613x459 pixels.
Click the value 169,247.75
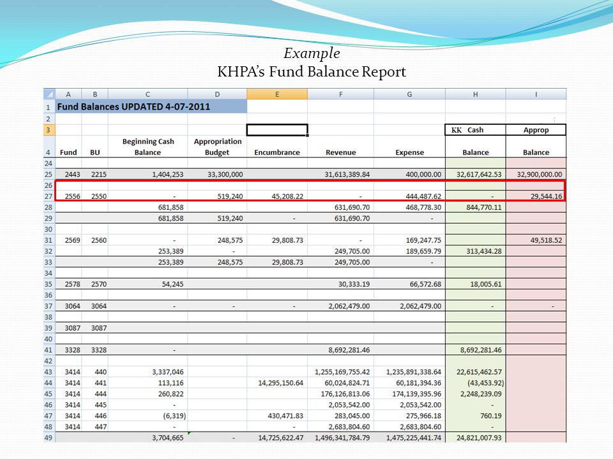point(423,240)
